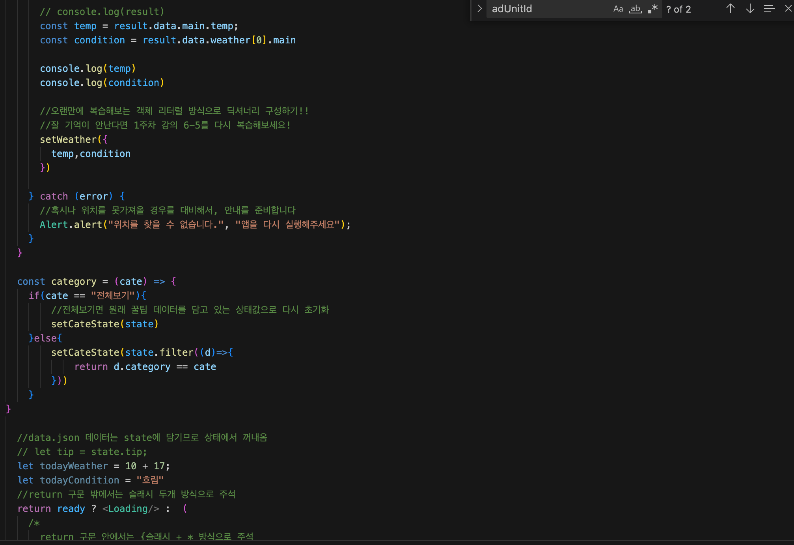Click the "setWeather({" call
The image size is (794, 545).
click(x=74, y=140)
